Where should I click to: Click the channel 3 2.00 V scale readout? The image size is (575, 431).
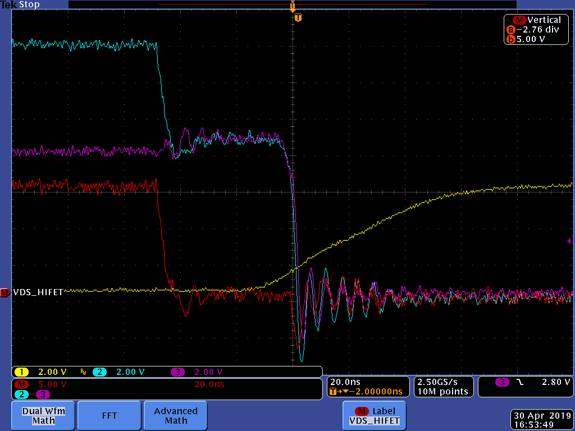[208, 372]
